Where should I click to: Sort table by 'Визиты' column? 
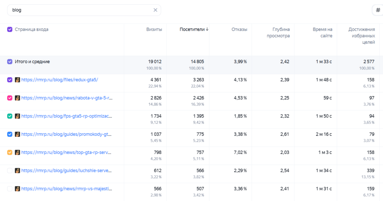(x=154, y=29)
